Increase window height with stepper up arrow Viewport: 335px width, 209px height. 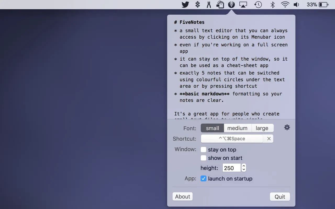click(x=244, y=166)
